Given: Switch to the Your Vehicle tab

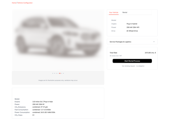Looking at the screenshot, I should 114,13.
